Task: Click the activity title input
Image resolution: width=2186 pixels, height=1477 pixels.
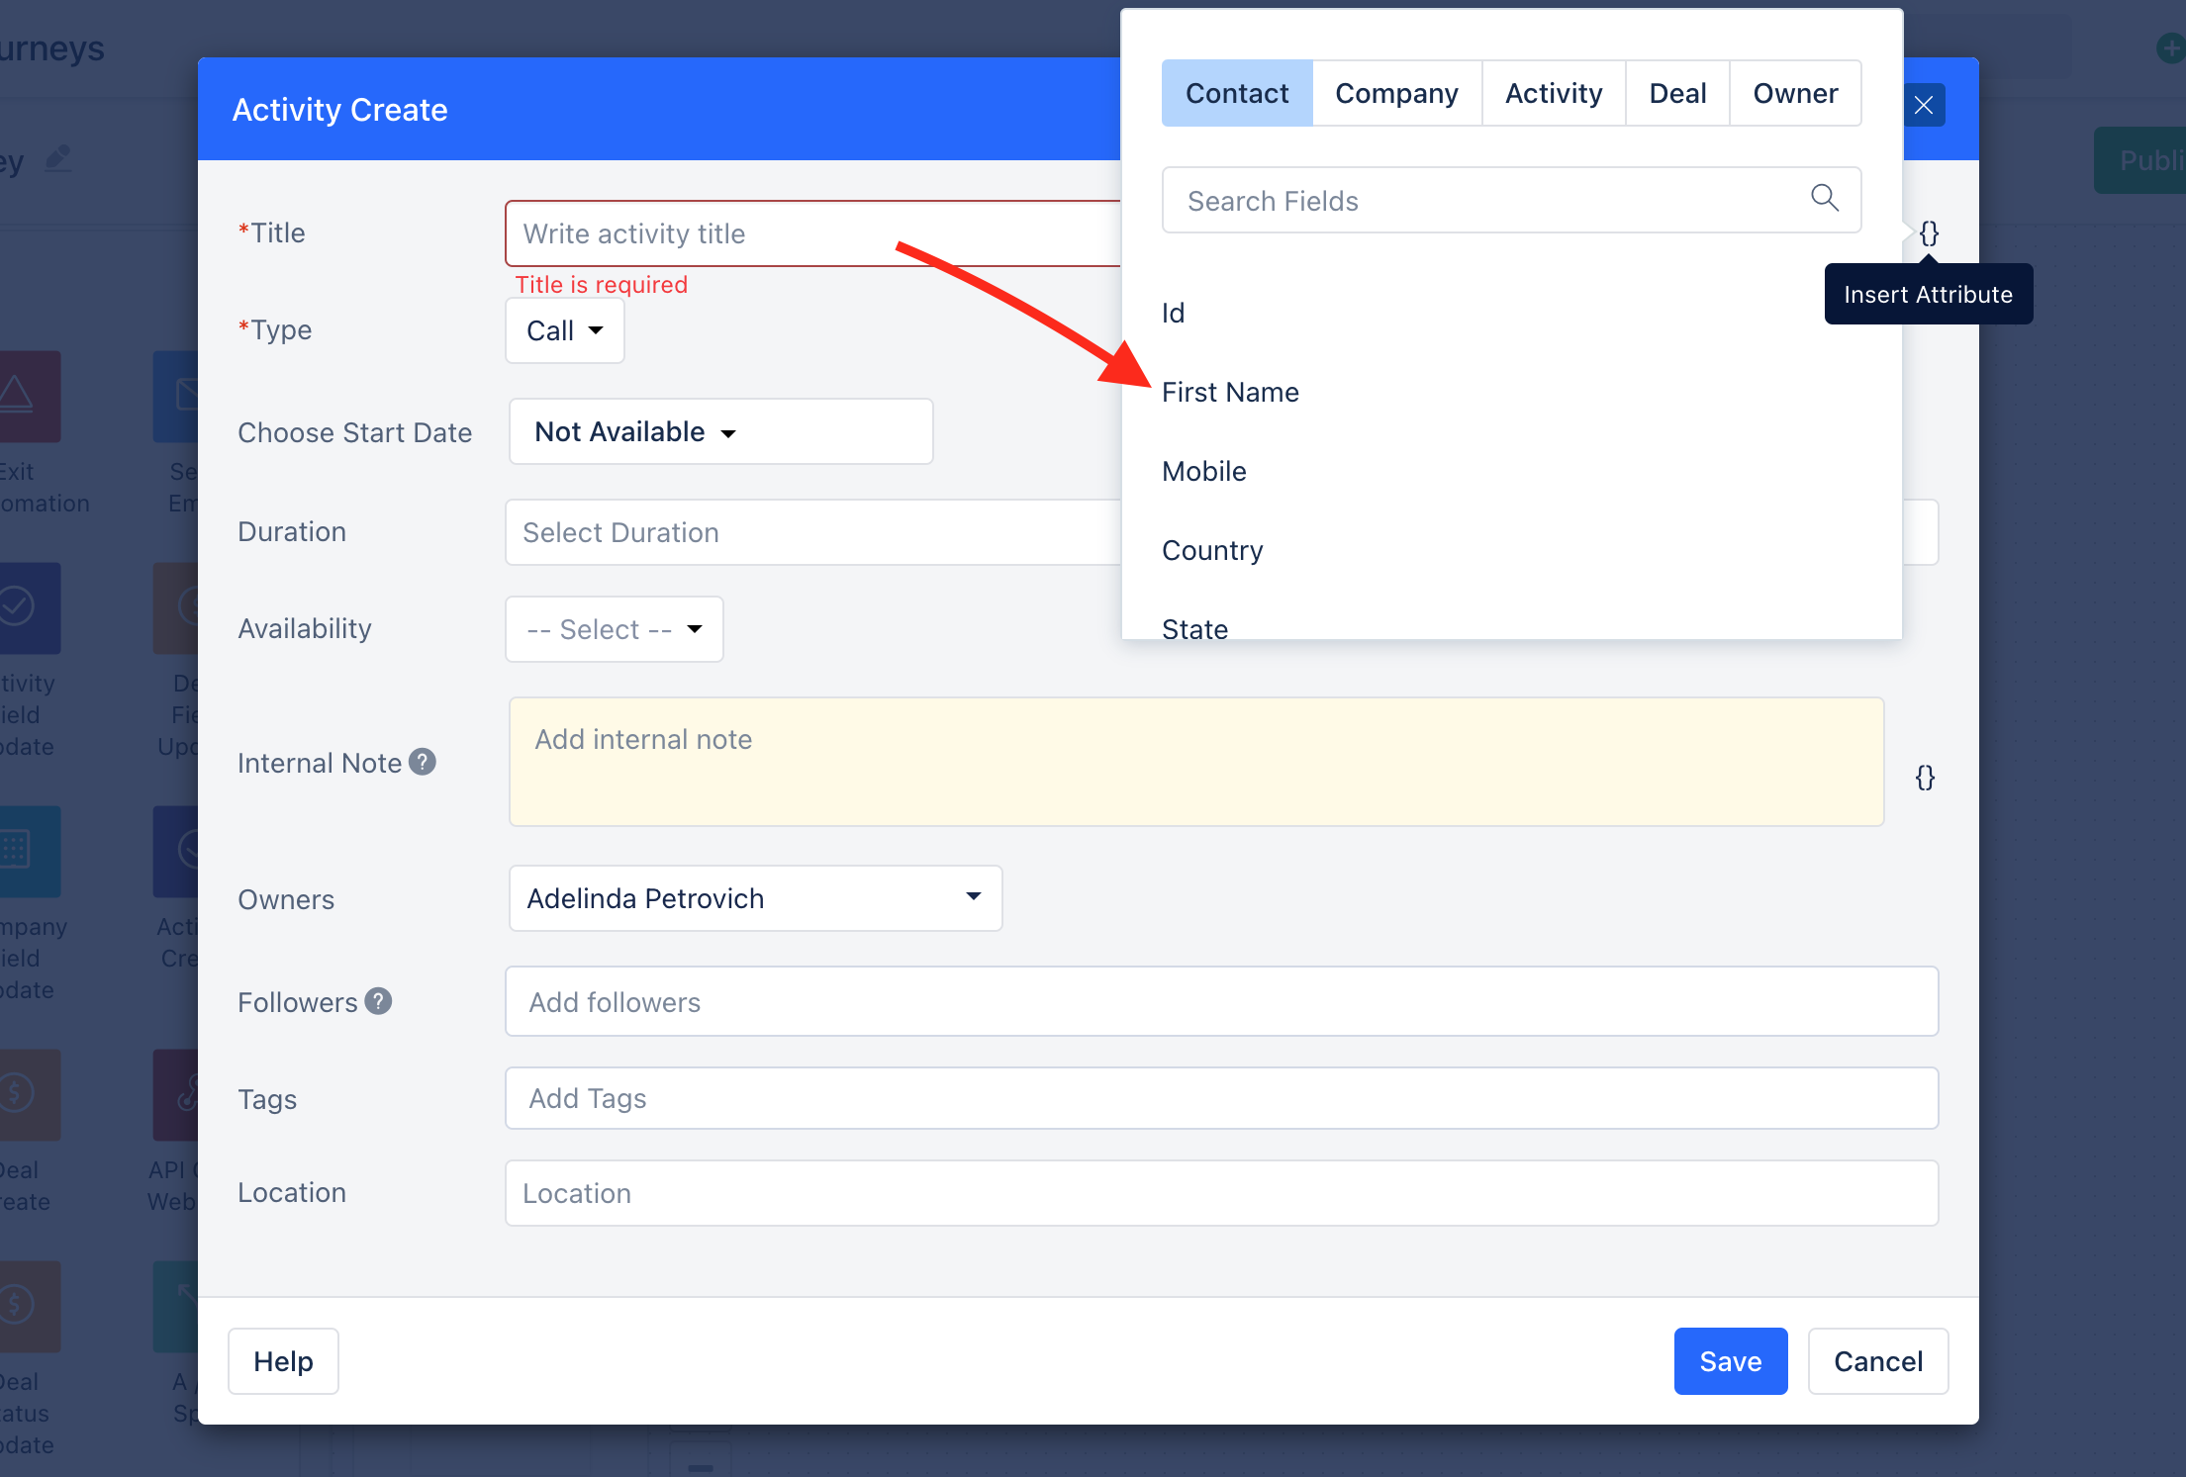Action: pos(812,233)
